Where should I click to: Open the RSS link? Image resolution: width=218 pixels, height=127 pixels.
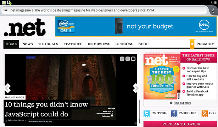212,113
